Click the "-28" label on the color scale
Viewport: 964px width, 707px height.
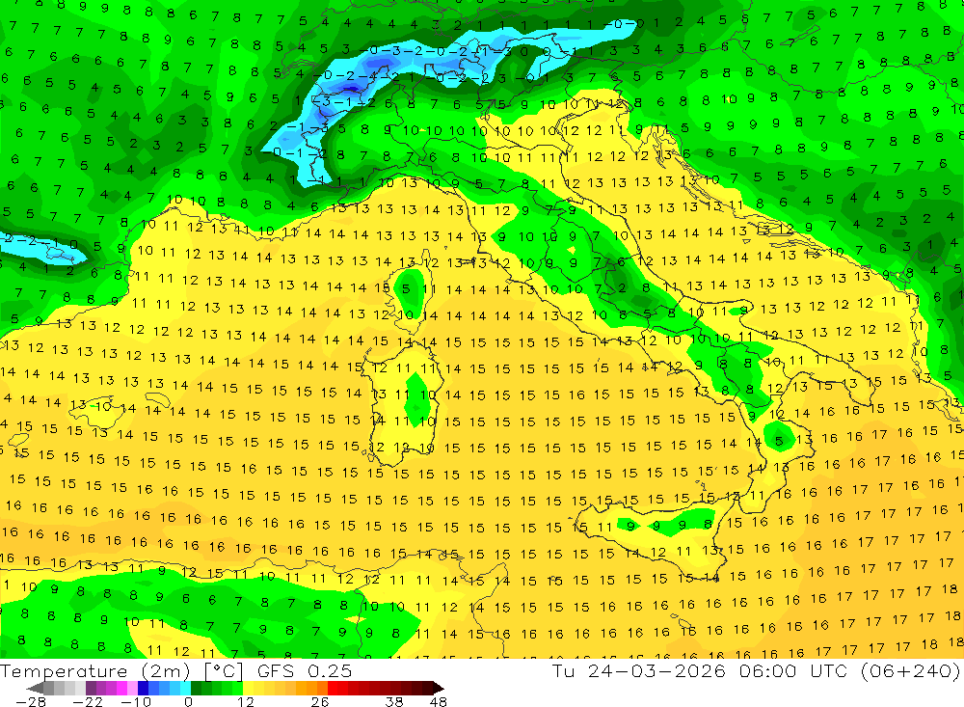31,702
